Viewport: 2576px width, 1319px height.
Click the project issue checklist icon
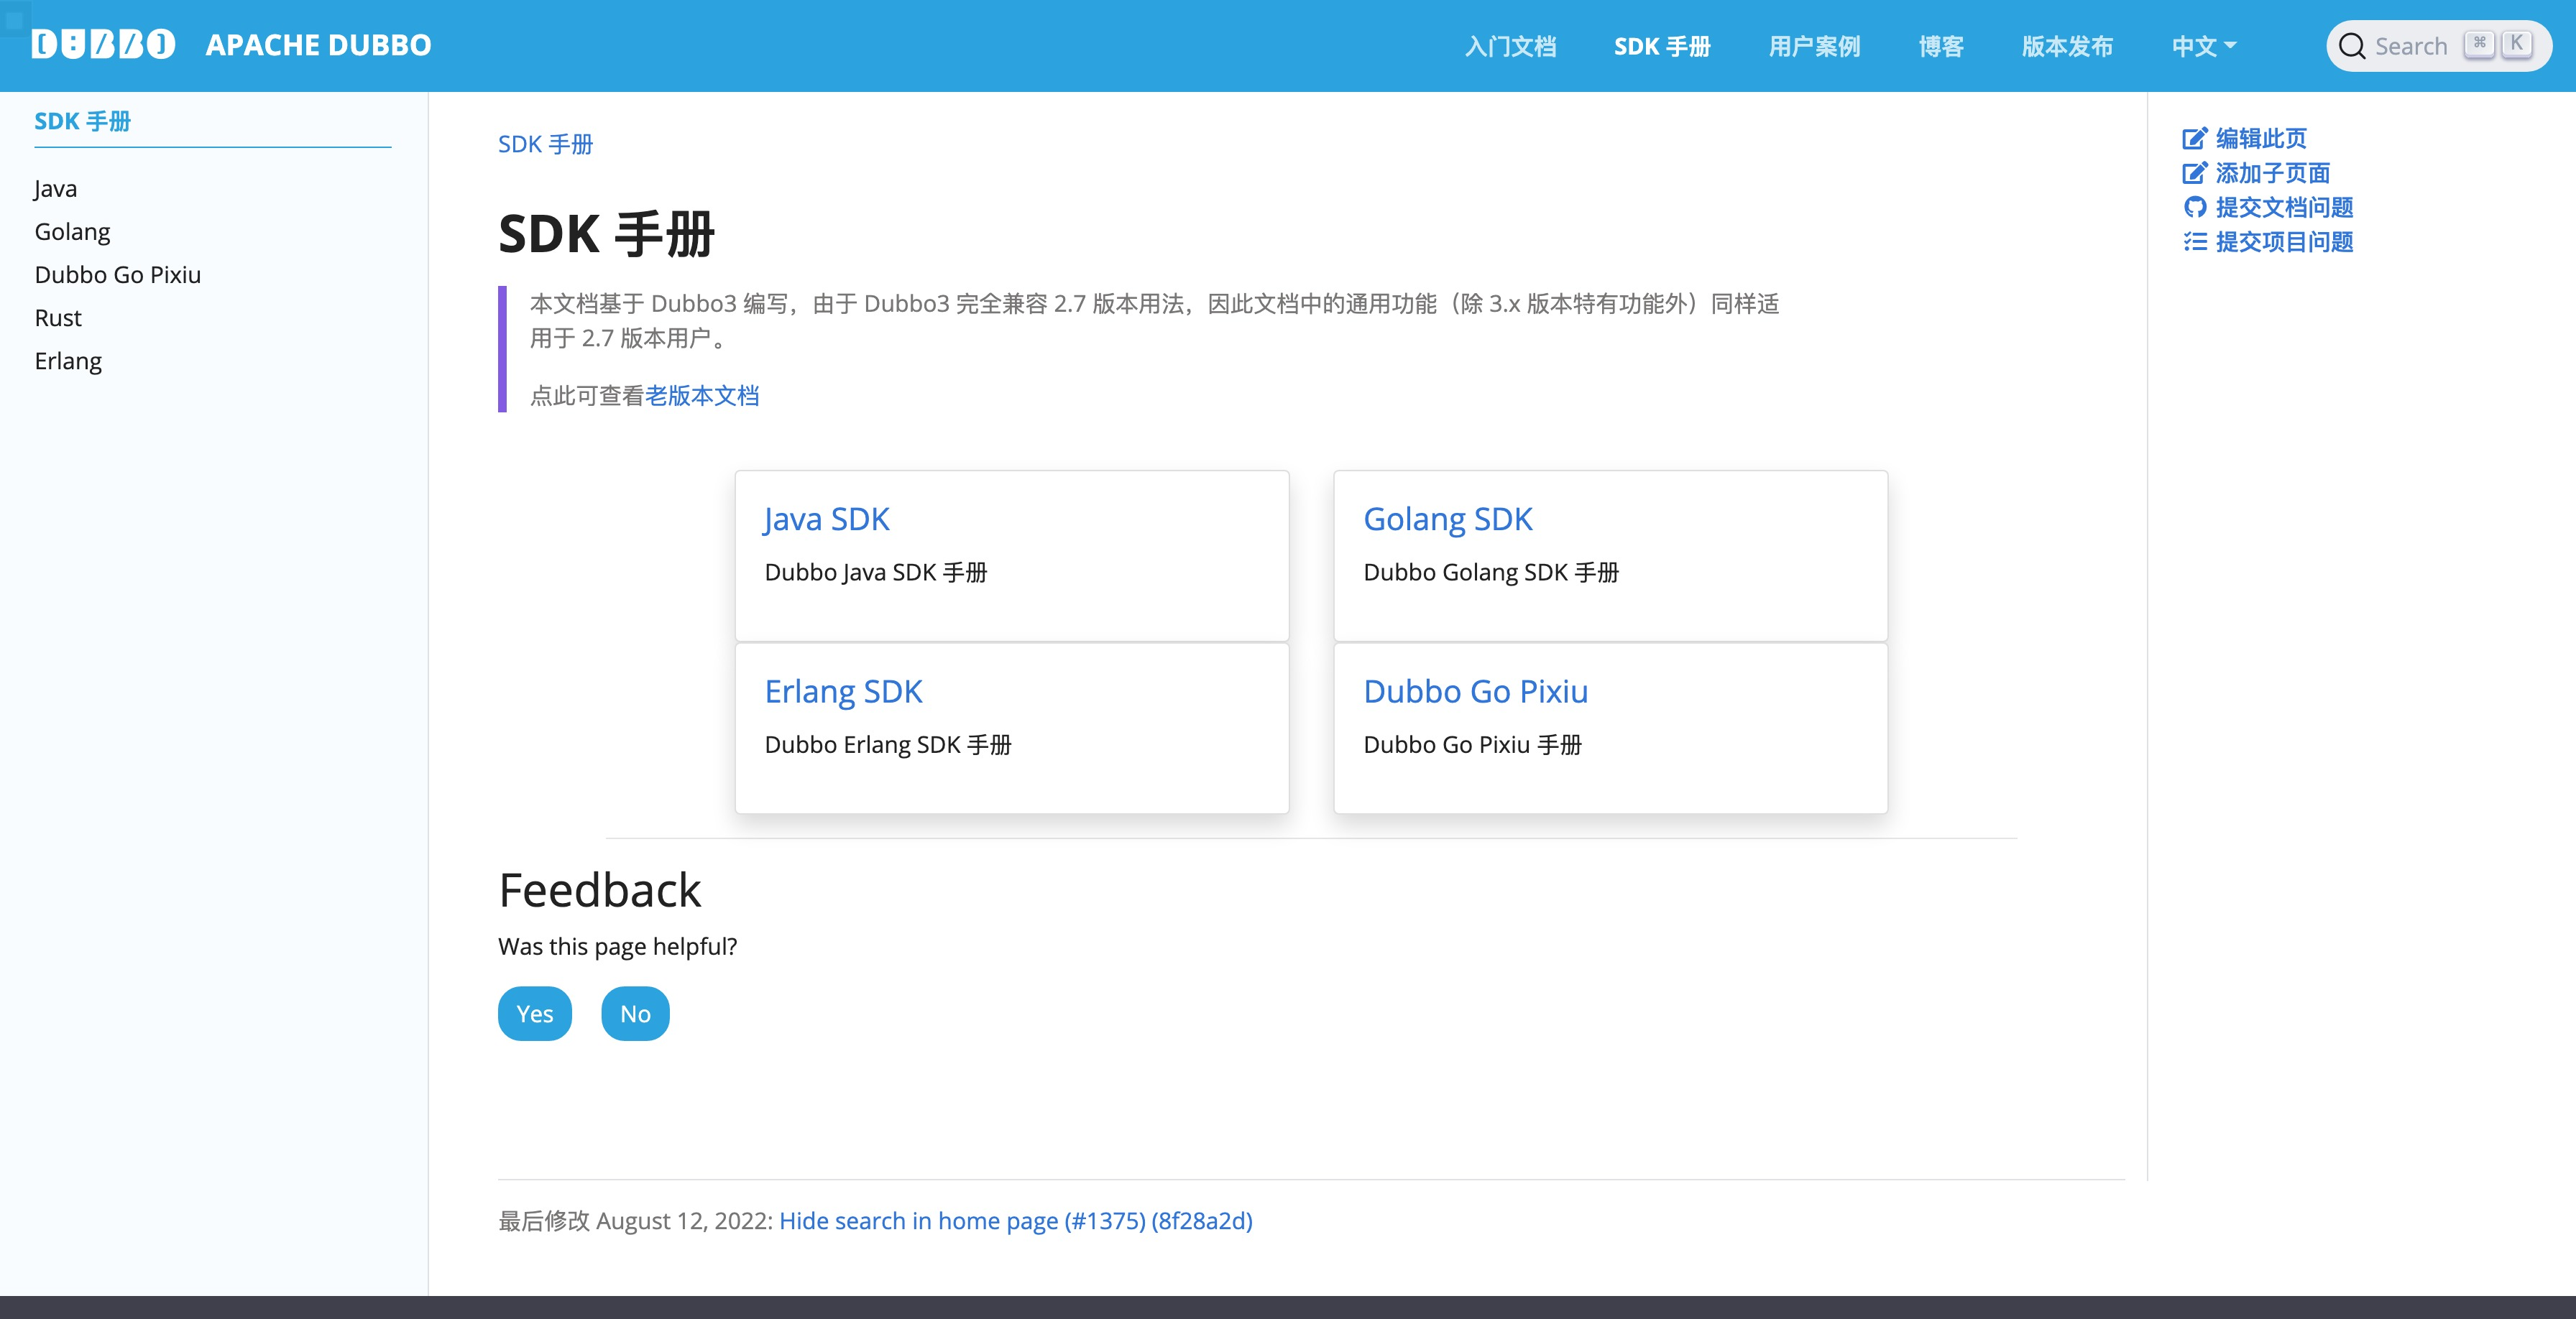(2194, 242)
